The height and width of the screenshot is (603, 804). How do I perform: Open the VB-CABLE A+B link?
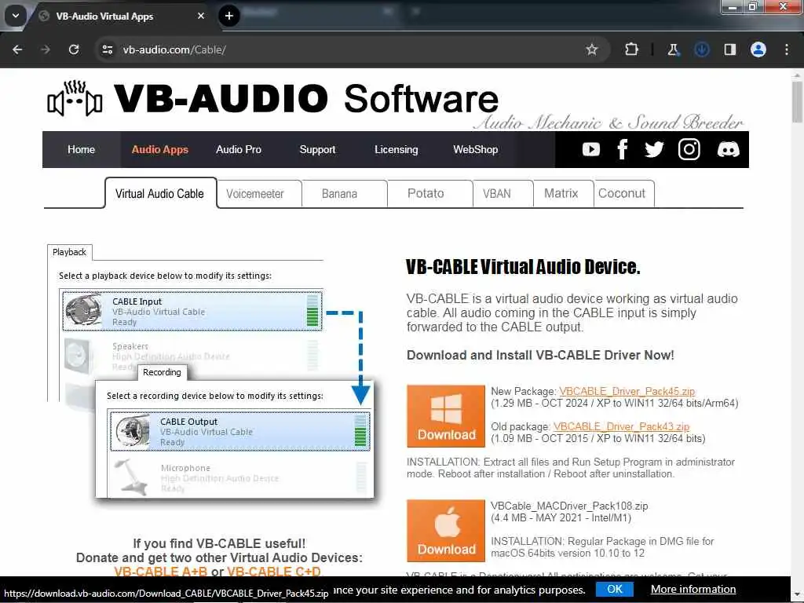point(160,572)
